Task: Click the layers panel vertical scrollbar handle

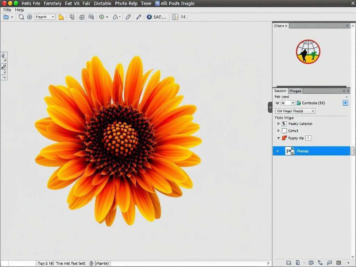Action: coord(353,151)
